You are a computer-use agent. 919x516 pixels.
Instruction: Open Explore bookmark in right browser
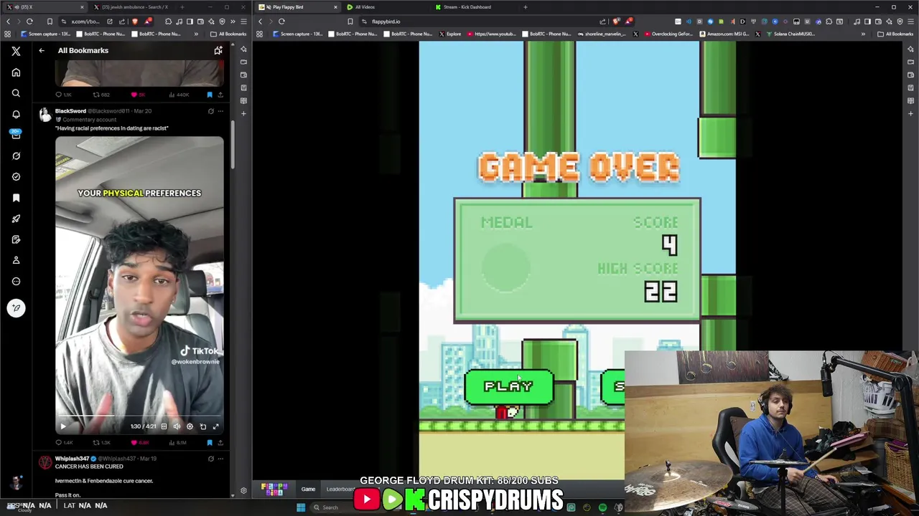[x=449, y=34]
